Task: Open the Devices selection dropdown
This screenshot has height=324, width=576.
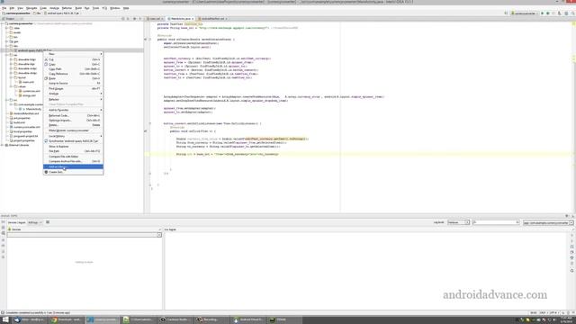Action: coord(159,235)
